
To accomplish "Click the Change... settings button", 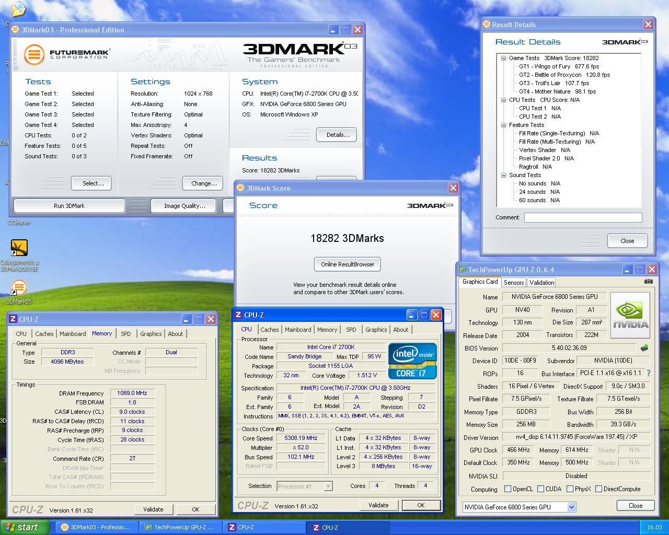I will [x=203, y=183].
